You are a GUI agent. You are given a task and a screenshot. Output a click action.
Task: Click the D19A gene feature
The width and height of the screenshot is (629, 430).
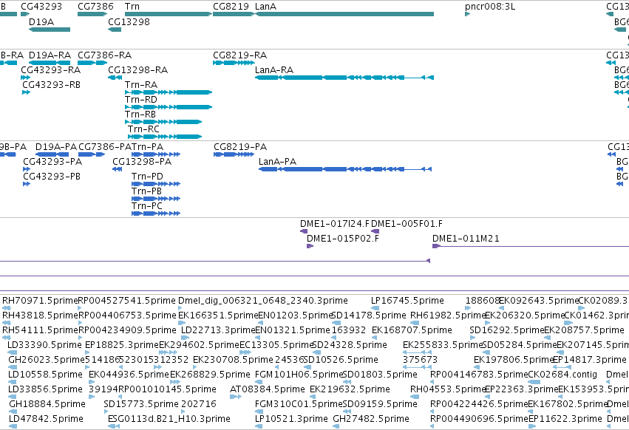click(50, 30)
